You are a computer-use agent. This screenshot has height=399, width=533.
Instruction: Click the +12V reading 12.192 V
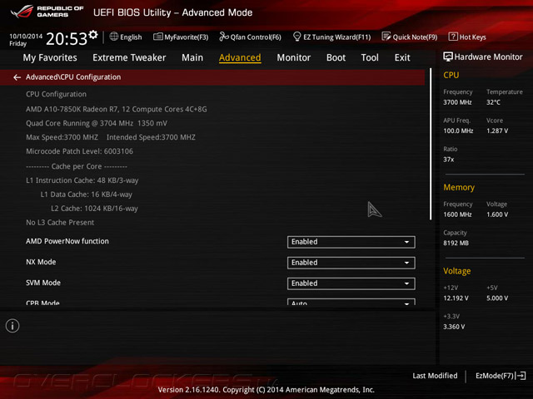[456, 298]
